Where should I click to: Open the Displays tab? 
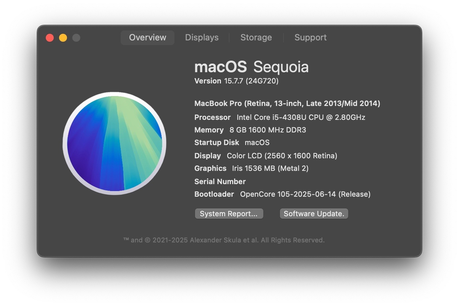202,38
